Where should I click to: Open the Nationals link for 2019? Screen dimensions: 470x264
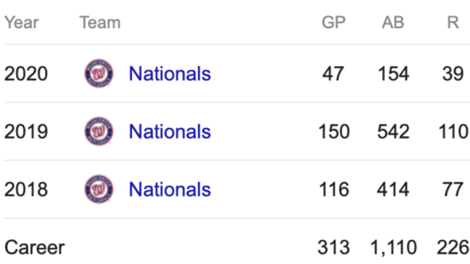point(170,131)
